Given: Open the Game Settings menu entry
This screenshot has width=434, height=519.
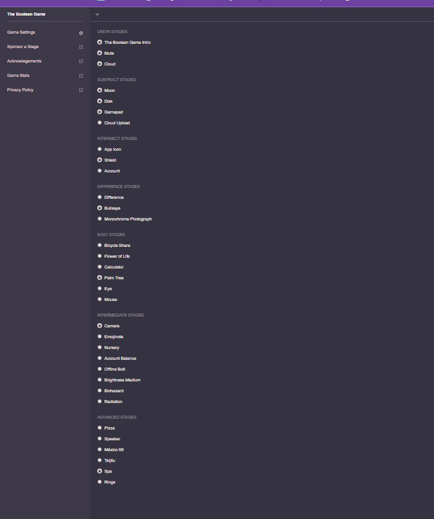Looking at the screenshot, I should pos(21,32).
